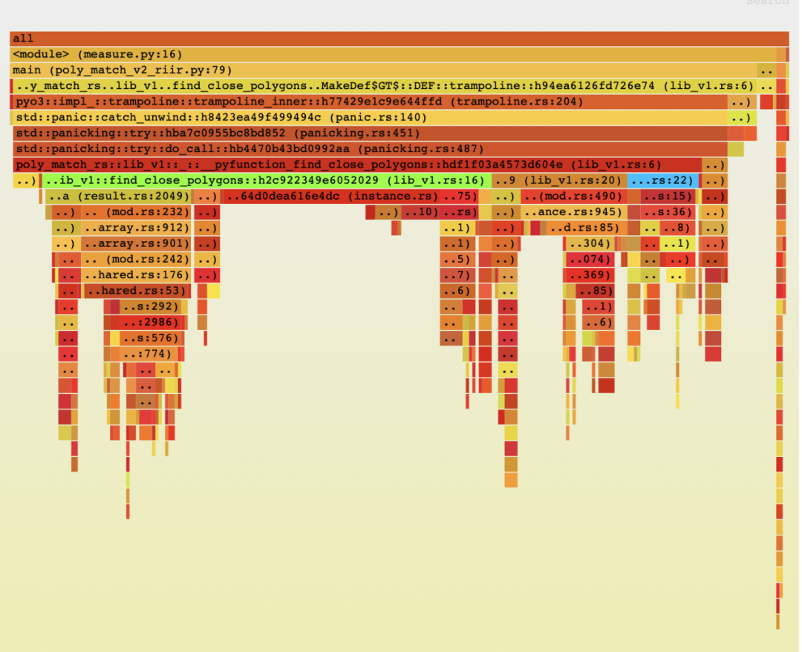Open the '..ance.rs:945)' frame
802x652 pixels.
click(574, 213)
